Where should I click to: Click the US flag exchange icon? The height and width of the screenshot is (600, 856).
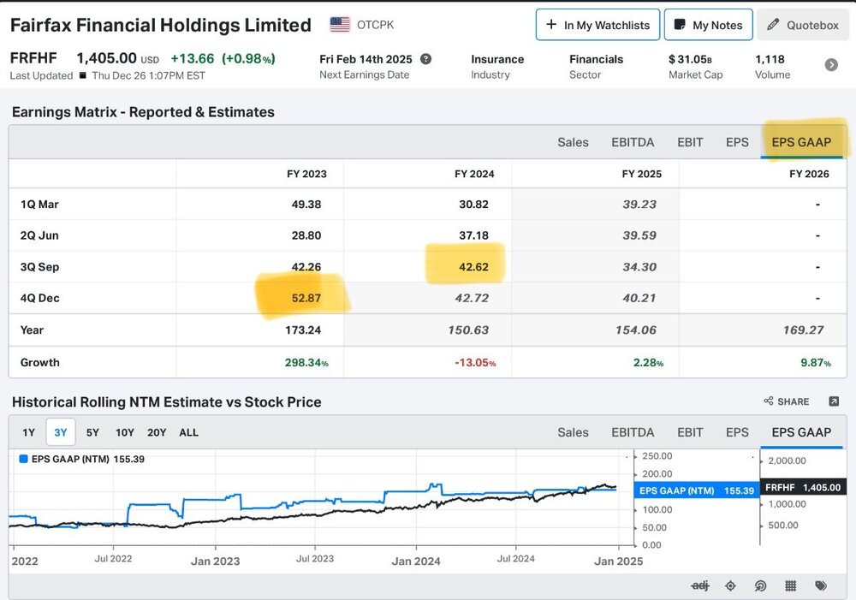(x=340, y=25)
